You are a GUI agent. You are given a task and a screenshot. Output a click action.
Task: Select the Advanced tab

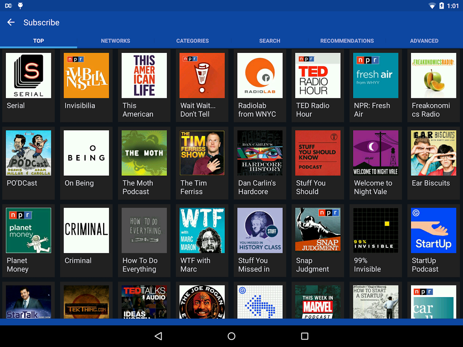tap(424, 41)
